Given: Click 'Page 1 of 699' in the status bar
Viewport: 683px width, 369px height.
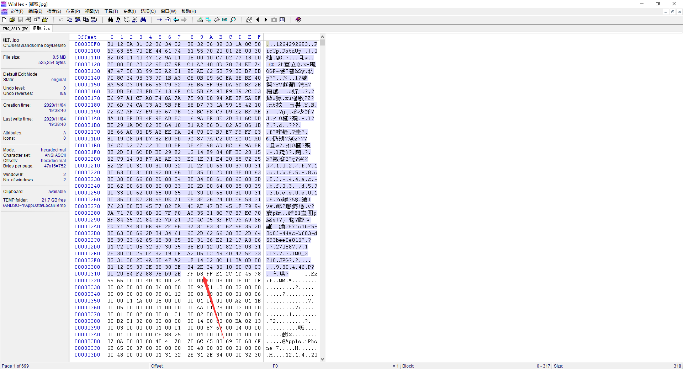Looking at the screenshot, I should coord(15,366).
